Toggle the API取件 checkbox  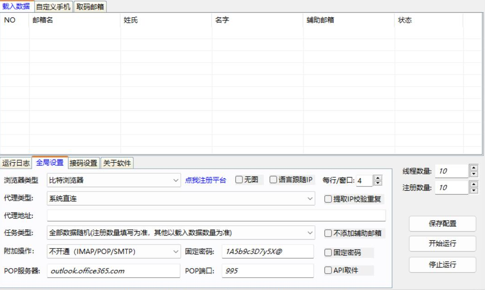point(328,270)
